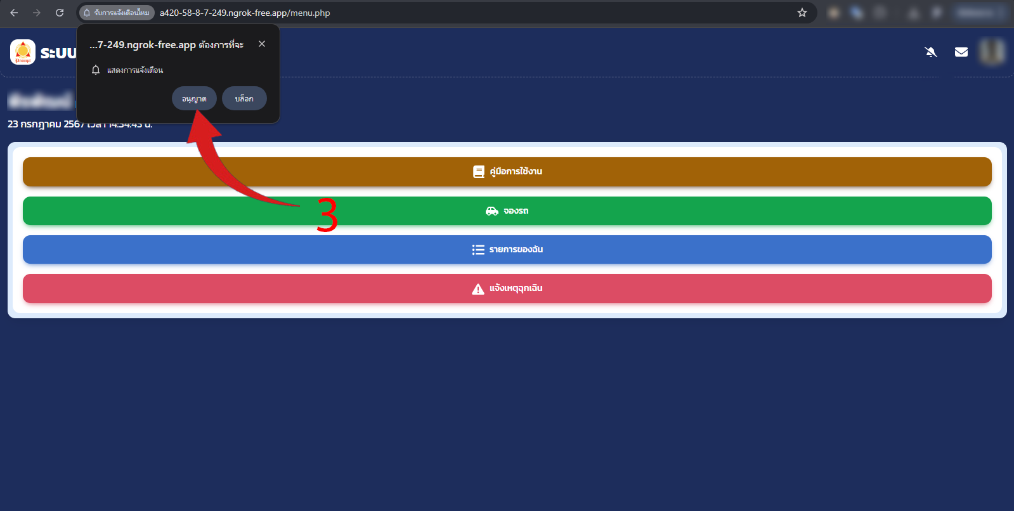Bookmark this page with the star icon
Viewport: 1014px width, 511px height.
click(802, 13)
